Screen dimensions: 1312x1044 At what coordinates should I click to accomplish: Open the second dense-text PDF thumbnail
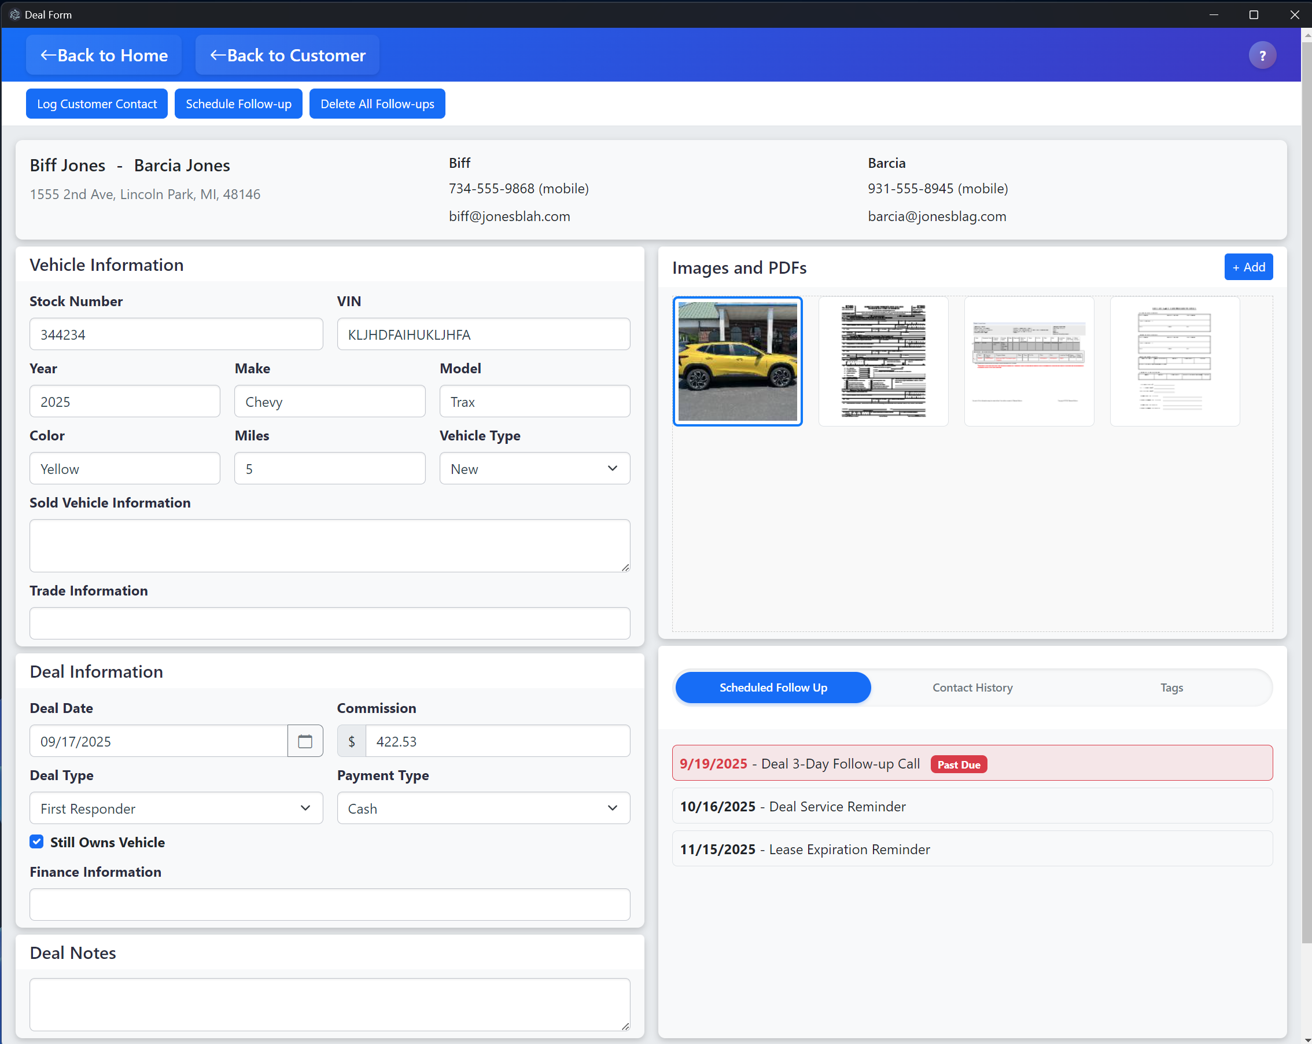click(882, 361)
